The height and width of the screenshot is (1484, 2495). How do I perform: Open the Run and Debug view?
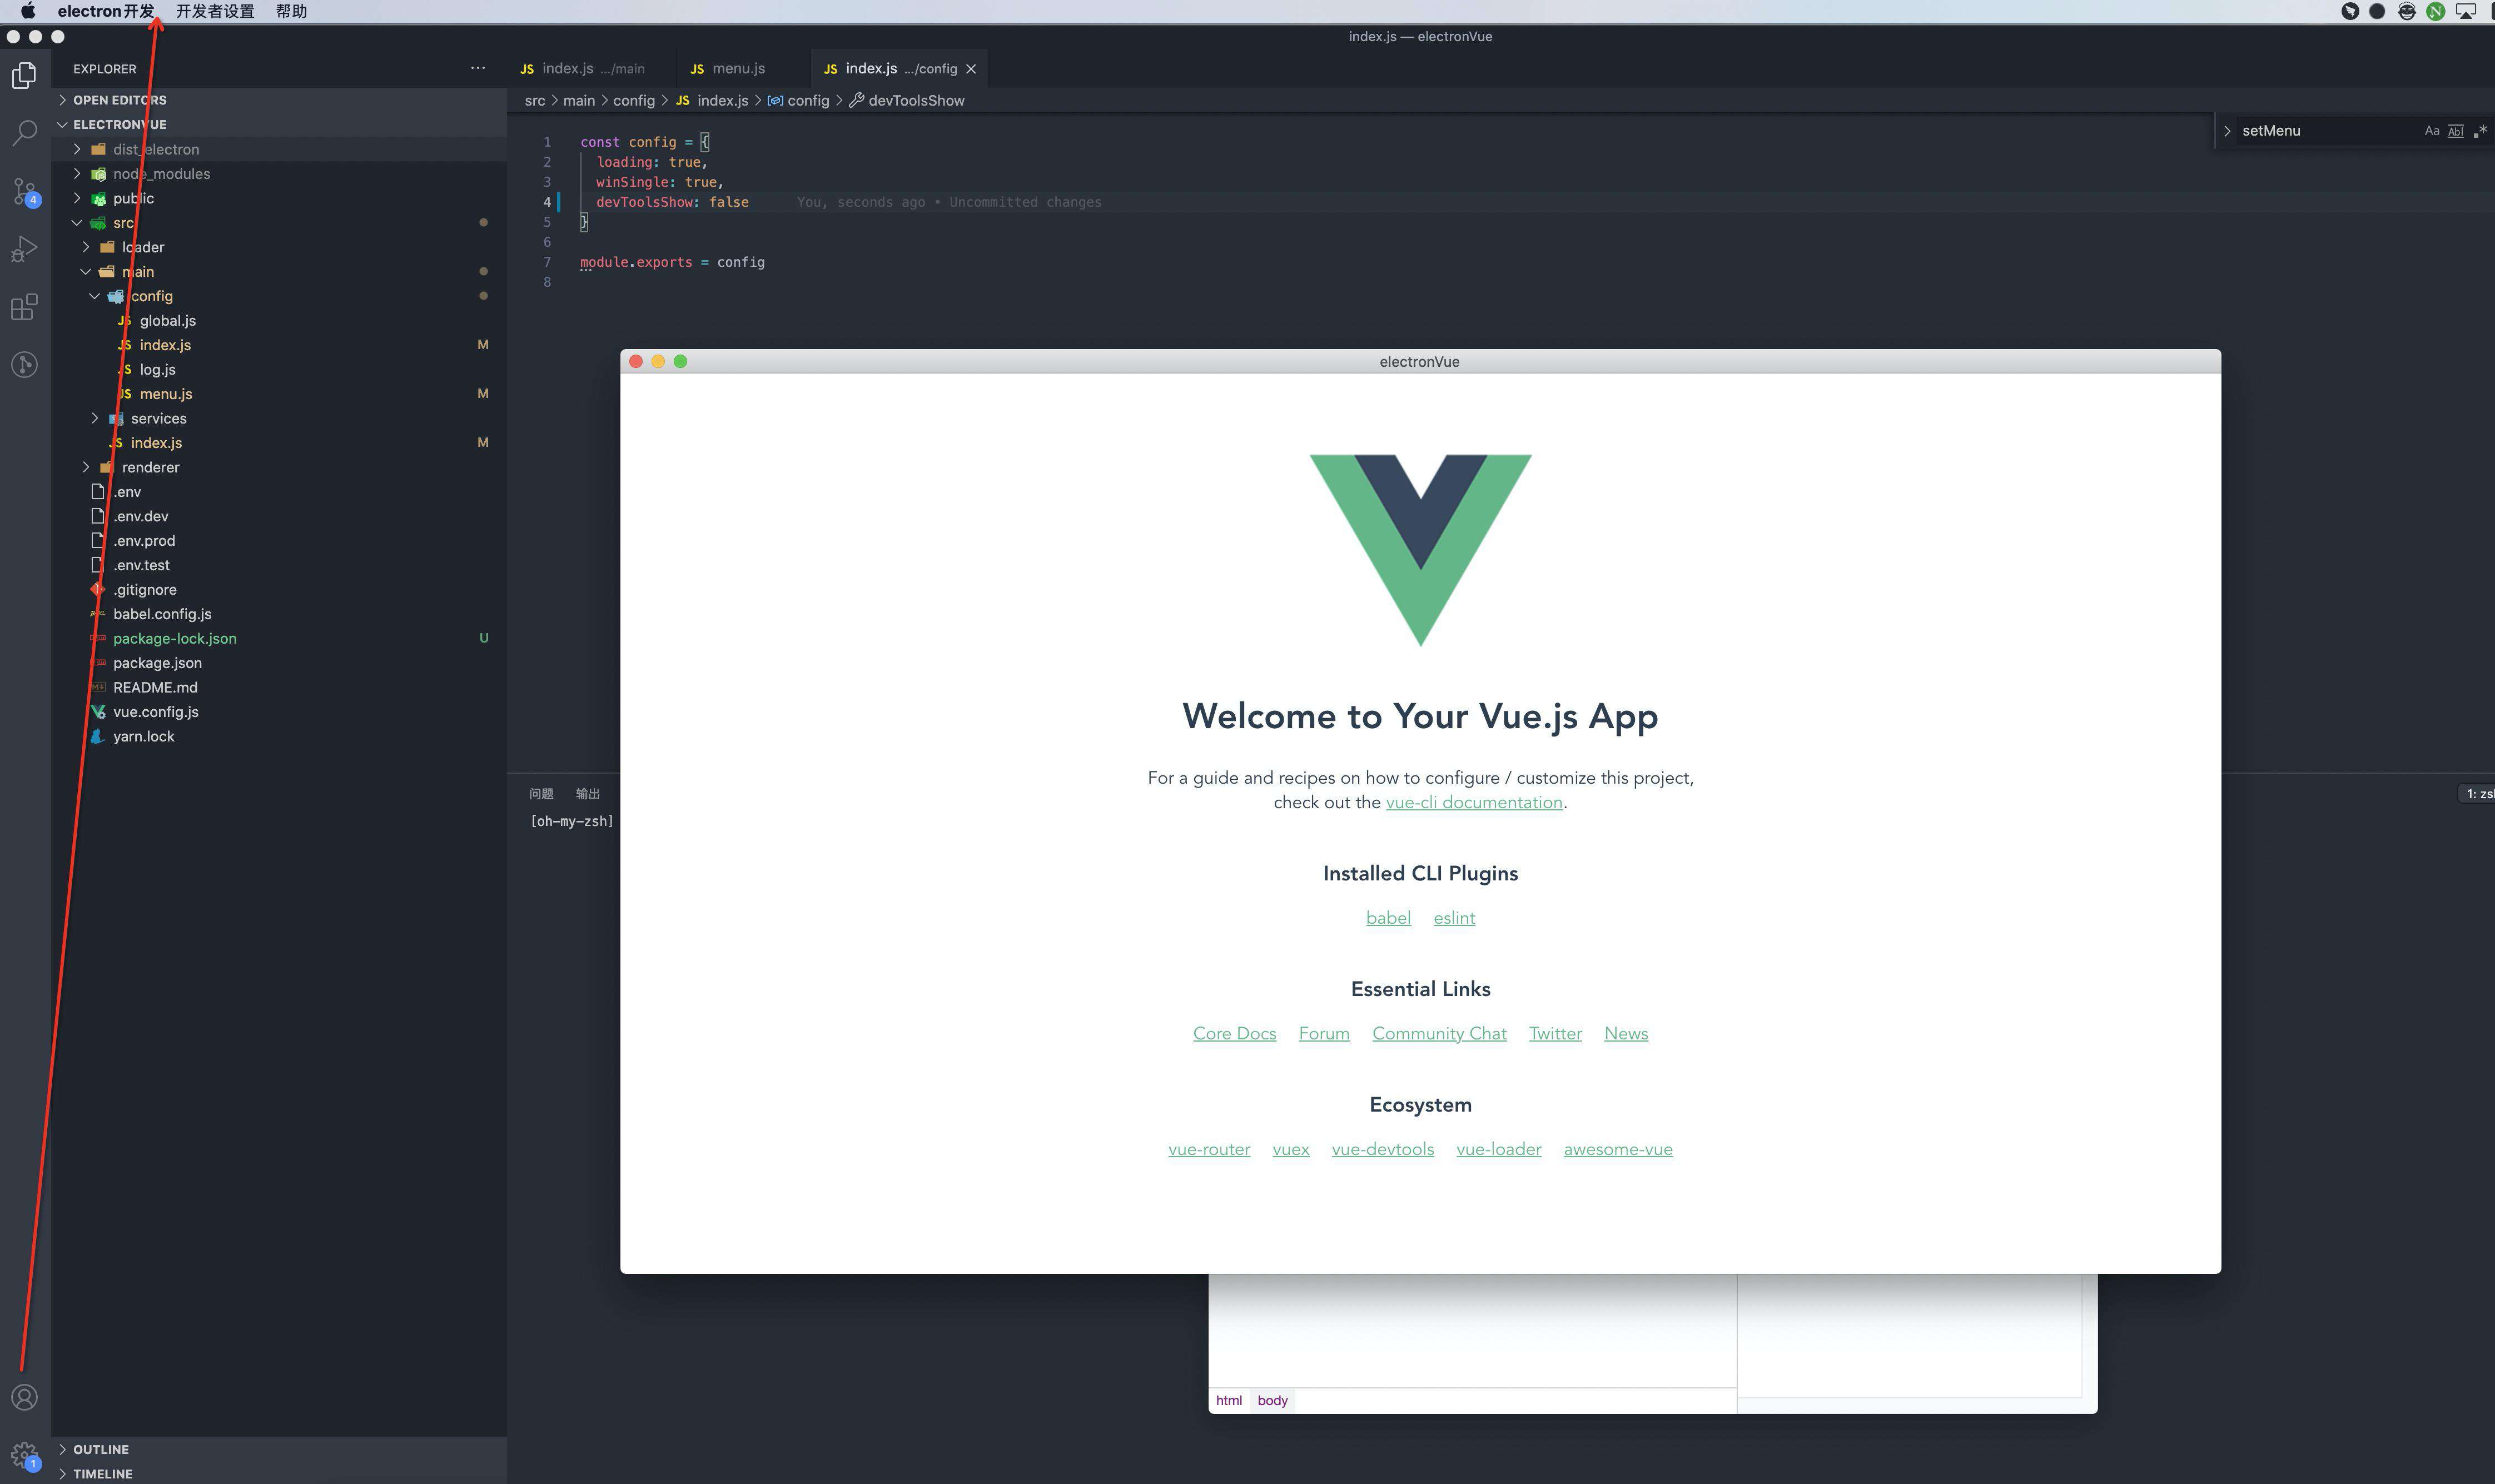[x=24, y=249]
